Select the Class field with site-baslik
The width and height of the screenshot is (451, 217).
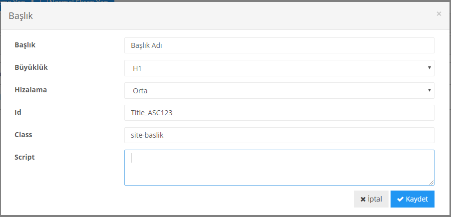pos(279,135)
